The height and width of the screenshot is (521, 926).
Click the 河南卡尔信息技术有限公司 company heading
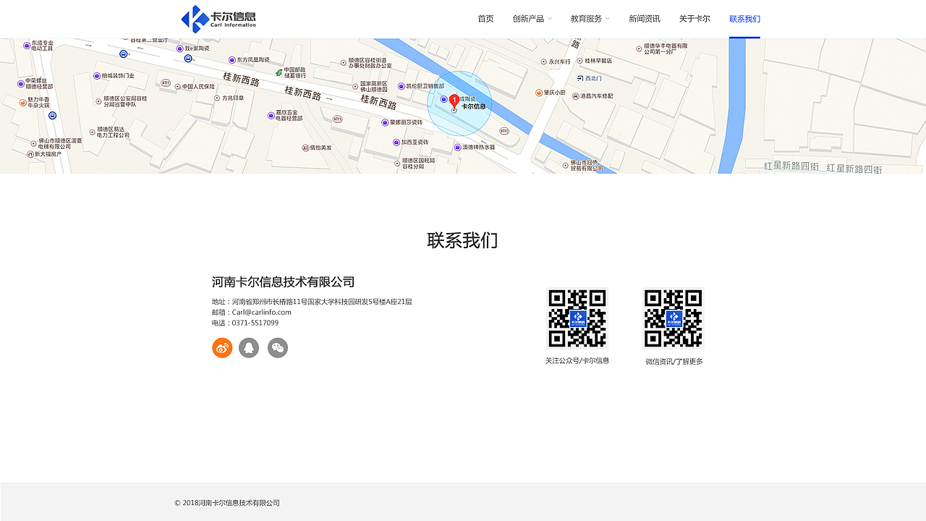(x=283, y=282)
